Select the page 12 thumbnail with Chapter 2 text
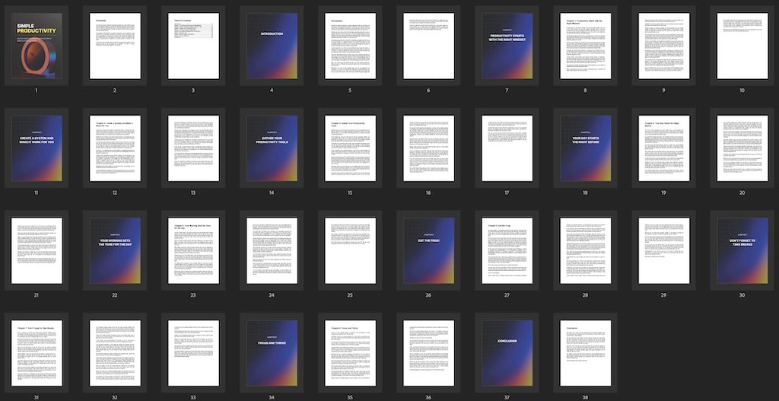 [115, 148]
